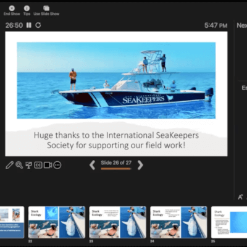Go to previous slide arrow
This screenshot has height=247, width=247.
93,165
